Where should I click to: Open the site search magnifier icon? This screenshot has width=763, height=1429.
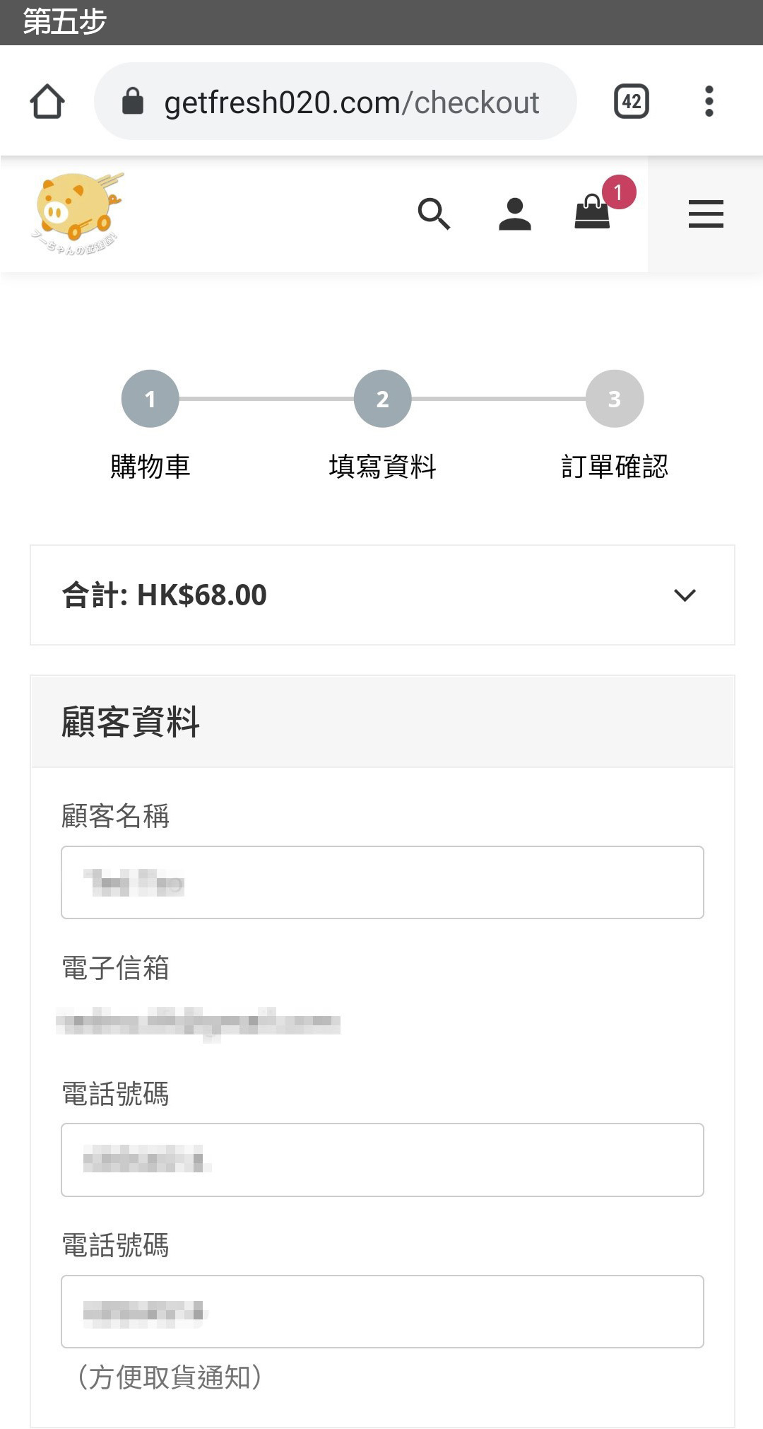pyautogui.click(x=434, y=214)
